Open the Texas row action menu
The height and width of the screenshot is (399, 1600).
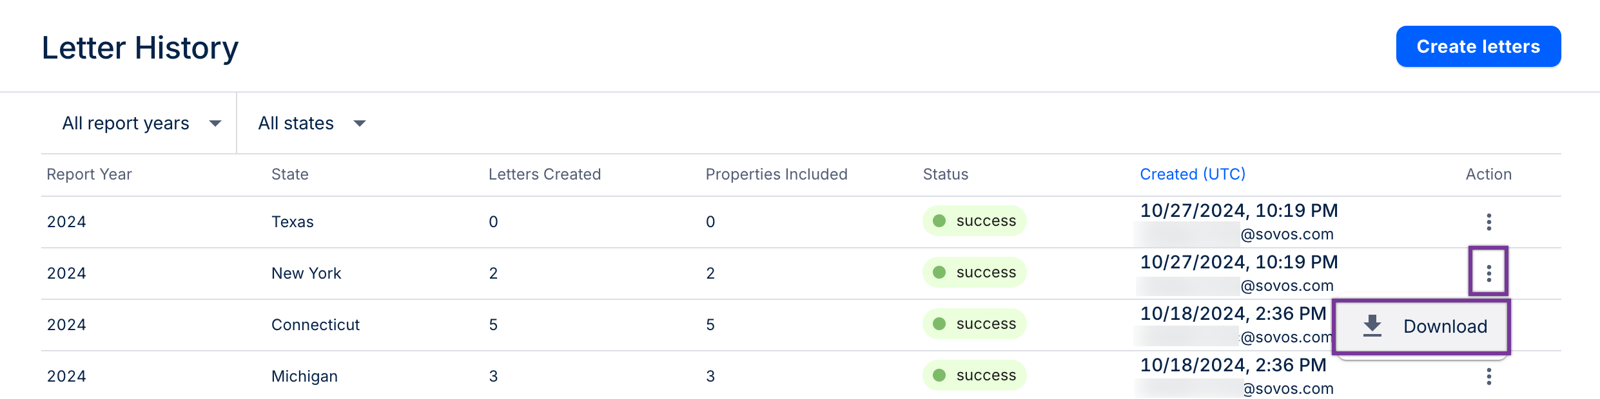click(1488, 222)
